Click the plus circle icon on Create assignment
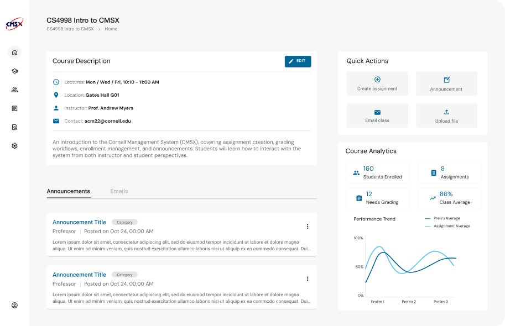The width and height of the screenshot is (505, 326). coord(377,80)
